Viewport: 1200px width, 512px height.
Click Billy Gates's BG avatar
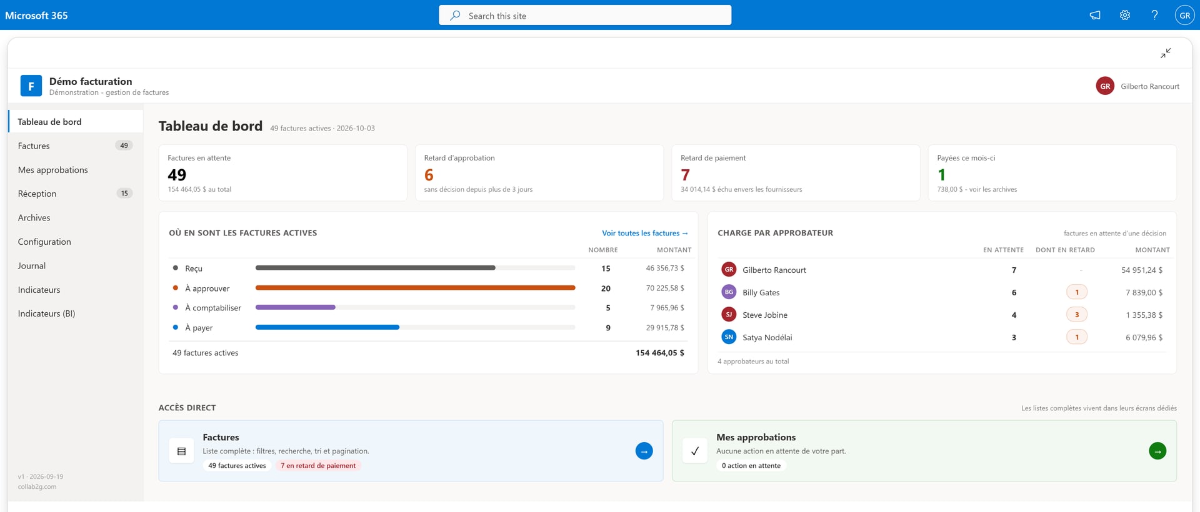click(729, 292)
